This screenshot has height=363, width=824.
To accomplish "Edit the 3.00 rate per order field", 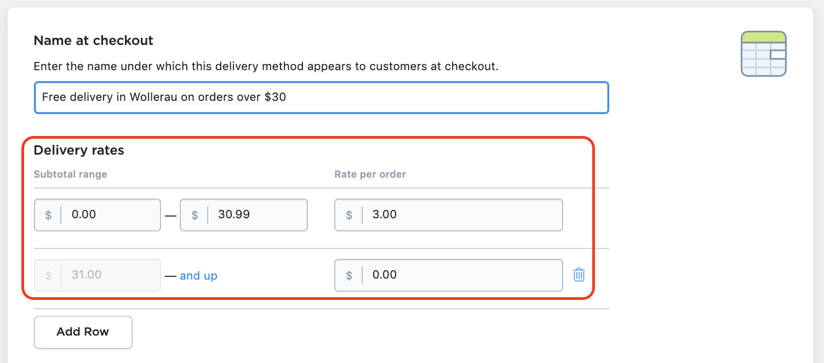I will (x=449, y=215).
